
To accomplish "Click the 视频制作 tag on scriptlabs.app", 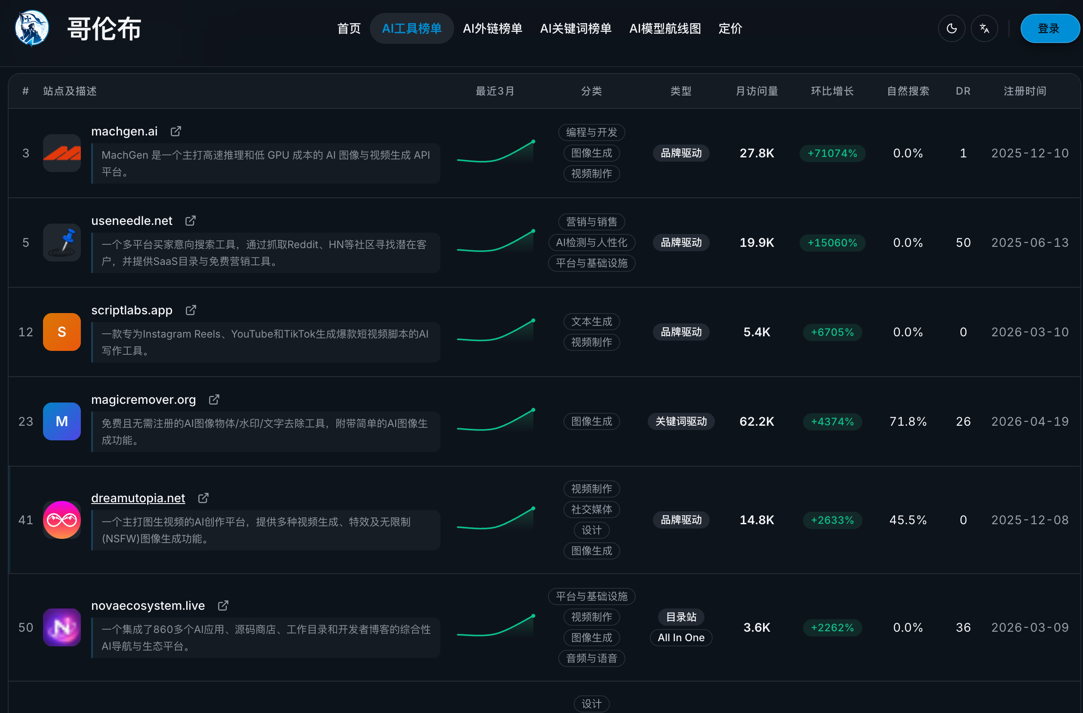I will click(591, 342).
